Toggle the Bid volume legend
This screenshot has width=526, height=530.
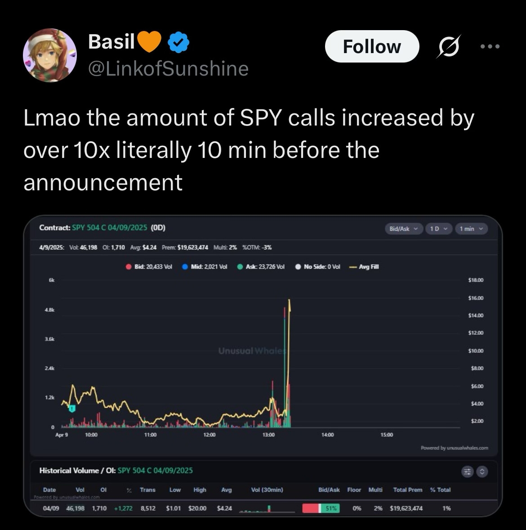pos(149,267)
